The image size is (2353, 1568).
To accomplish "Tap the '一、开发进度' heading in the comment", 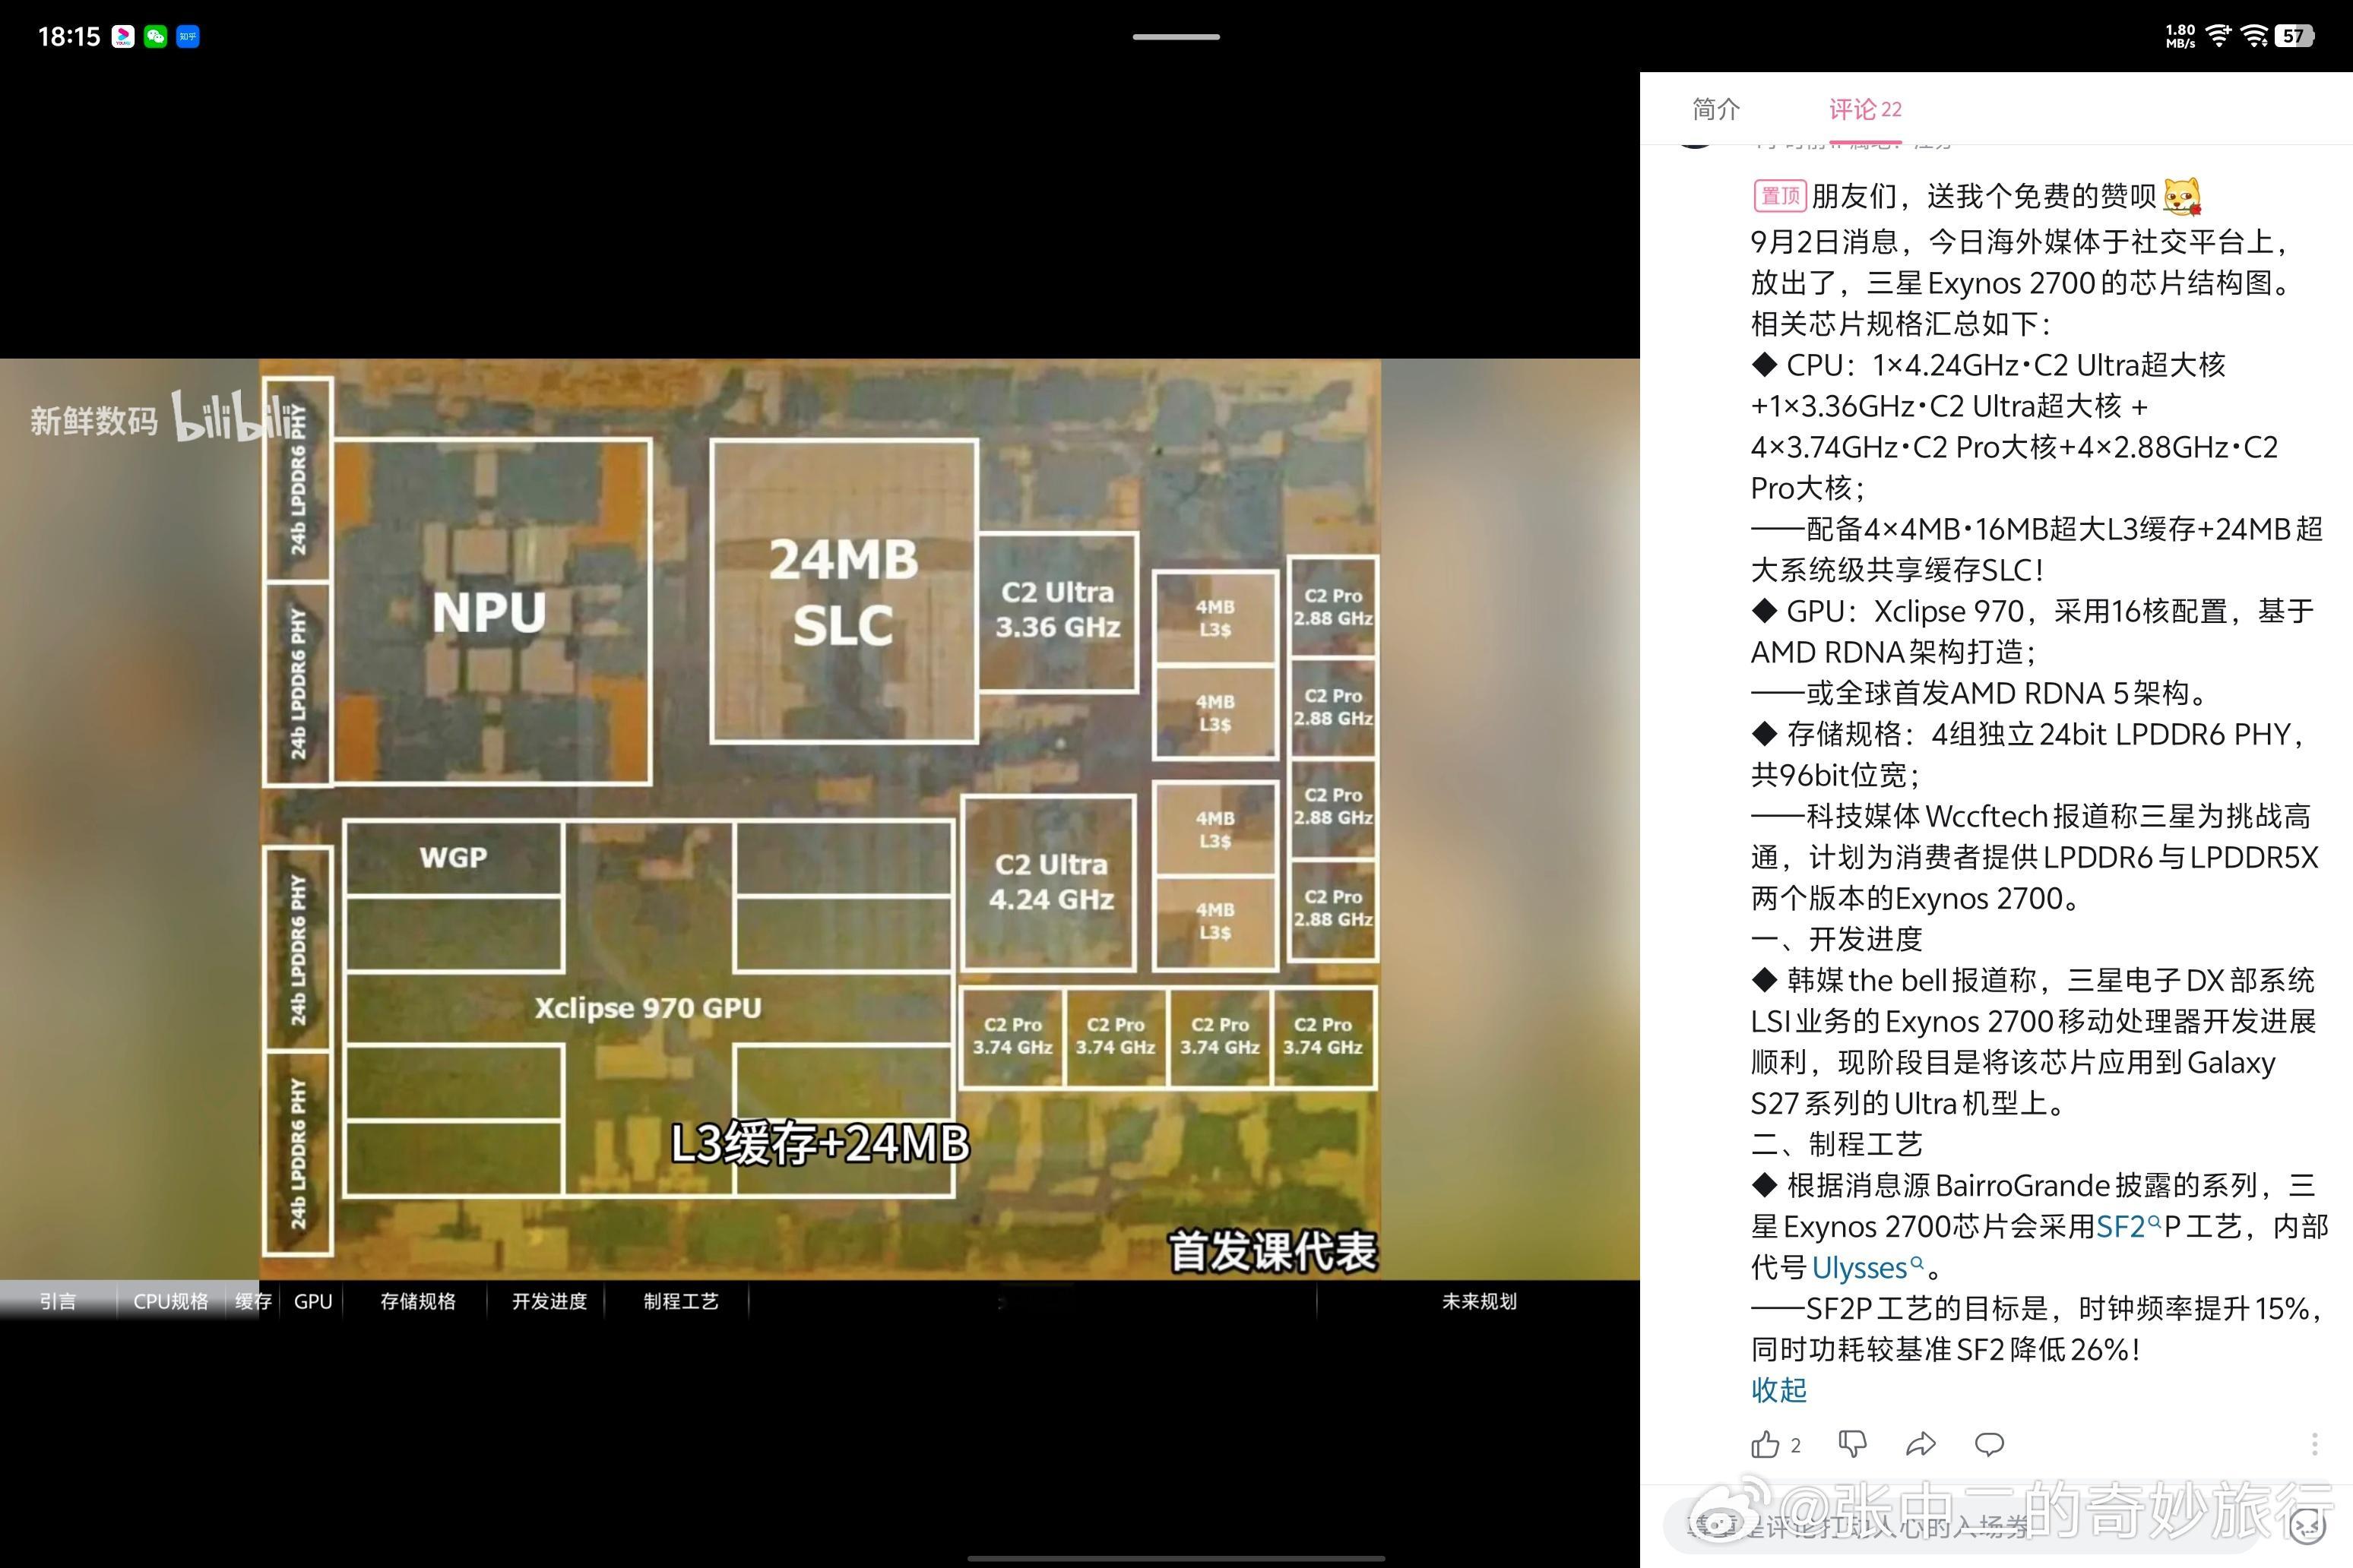I will pyautogui.click(x=1837, y=939).
